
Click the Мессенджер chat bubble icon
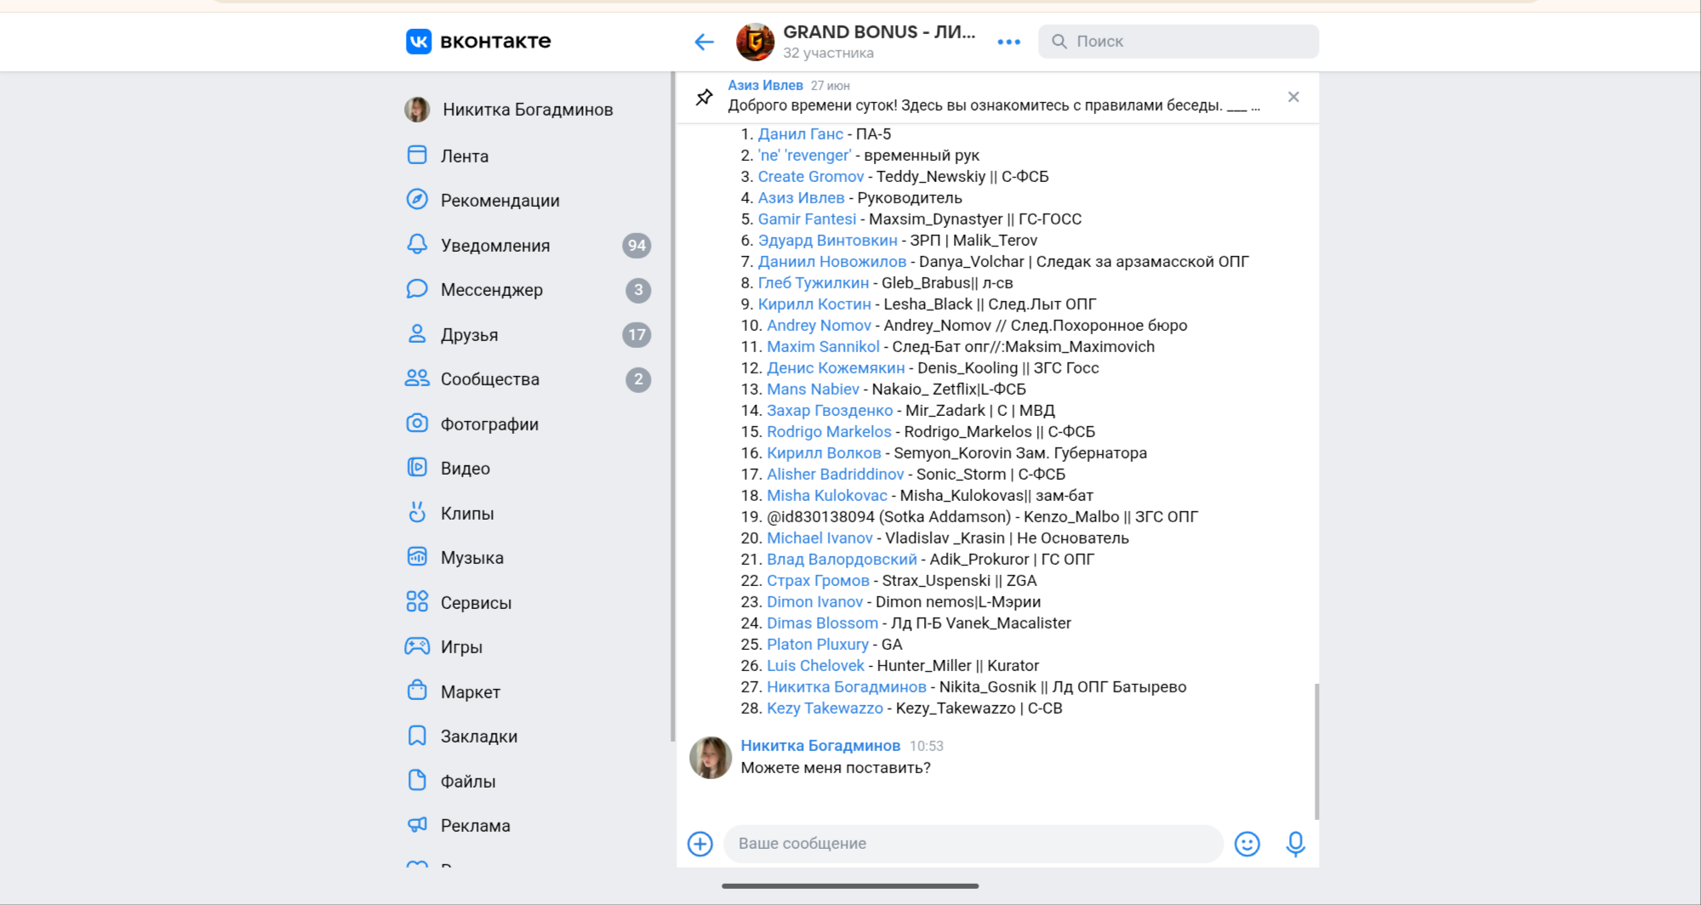[x=417, y=289]
